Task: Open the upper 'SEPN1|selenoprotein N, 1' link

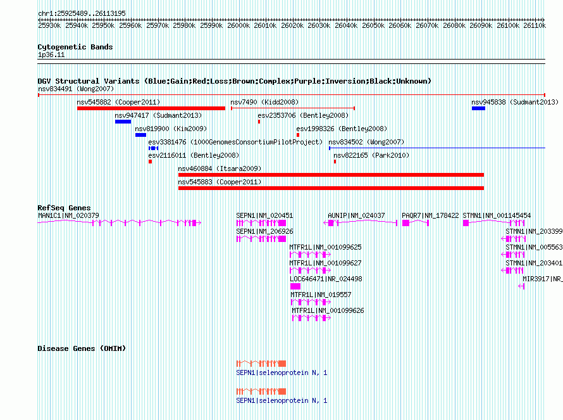Action: 281,373
